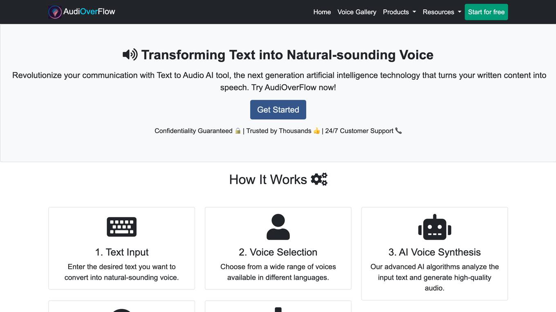Click the gears icon next to How It Works

click(x=319, y=179)
